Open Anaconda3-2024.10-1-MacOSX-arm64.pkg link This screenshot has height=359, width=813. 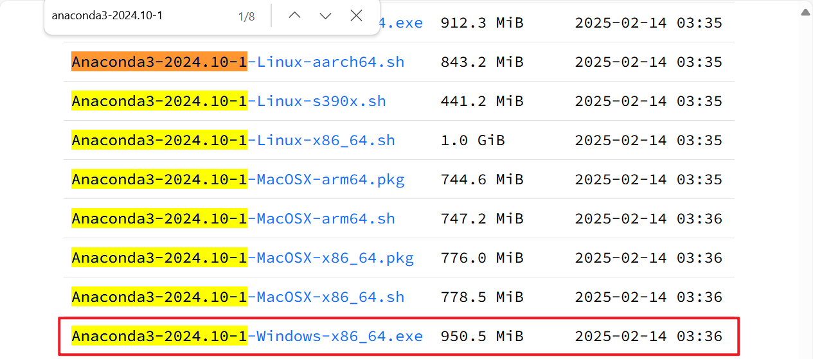click(x=238, y=180)
